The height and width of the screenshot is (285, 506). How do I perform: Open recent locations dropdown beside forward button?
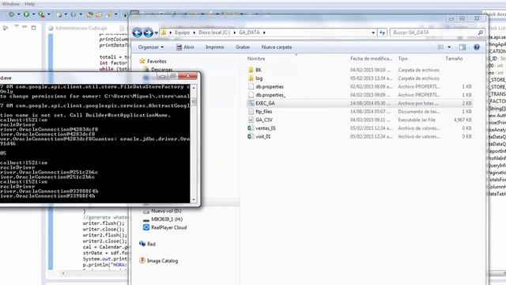coord(157,32)
